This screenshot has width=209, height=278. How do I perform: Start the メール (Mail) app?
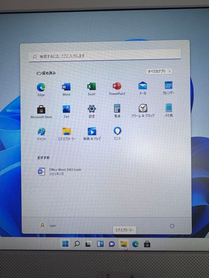coord(142,88)
